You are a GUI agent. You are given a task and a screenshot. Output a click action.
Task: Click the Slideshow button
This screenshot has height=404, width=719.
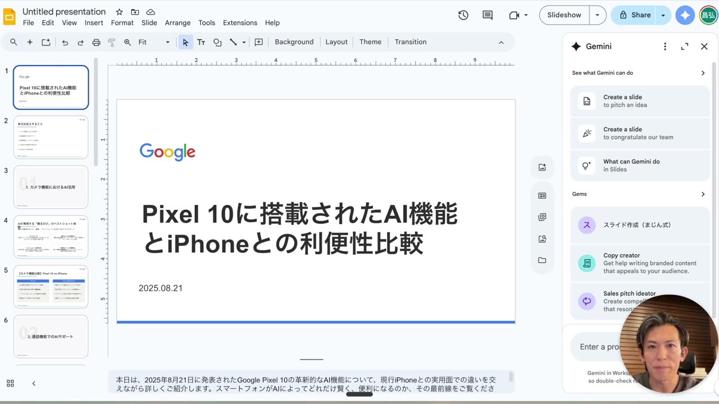[x=565, y=15]
